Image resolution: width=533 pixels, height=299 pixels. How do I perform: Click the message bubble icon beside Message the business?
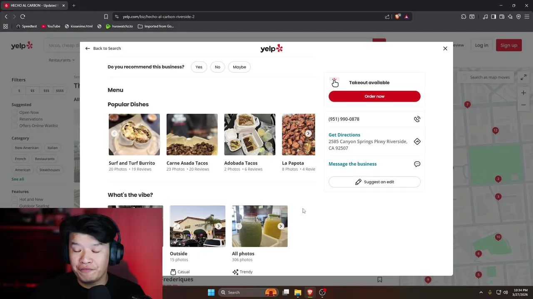[417, 164]
